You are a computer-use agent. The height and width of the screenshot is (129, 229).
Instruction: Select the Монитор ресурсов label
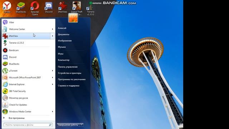click(x=18, y=98)
